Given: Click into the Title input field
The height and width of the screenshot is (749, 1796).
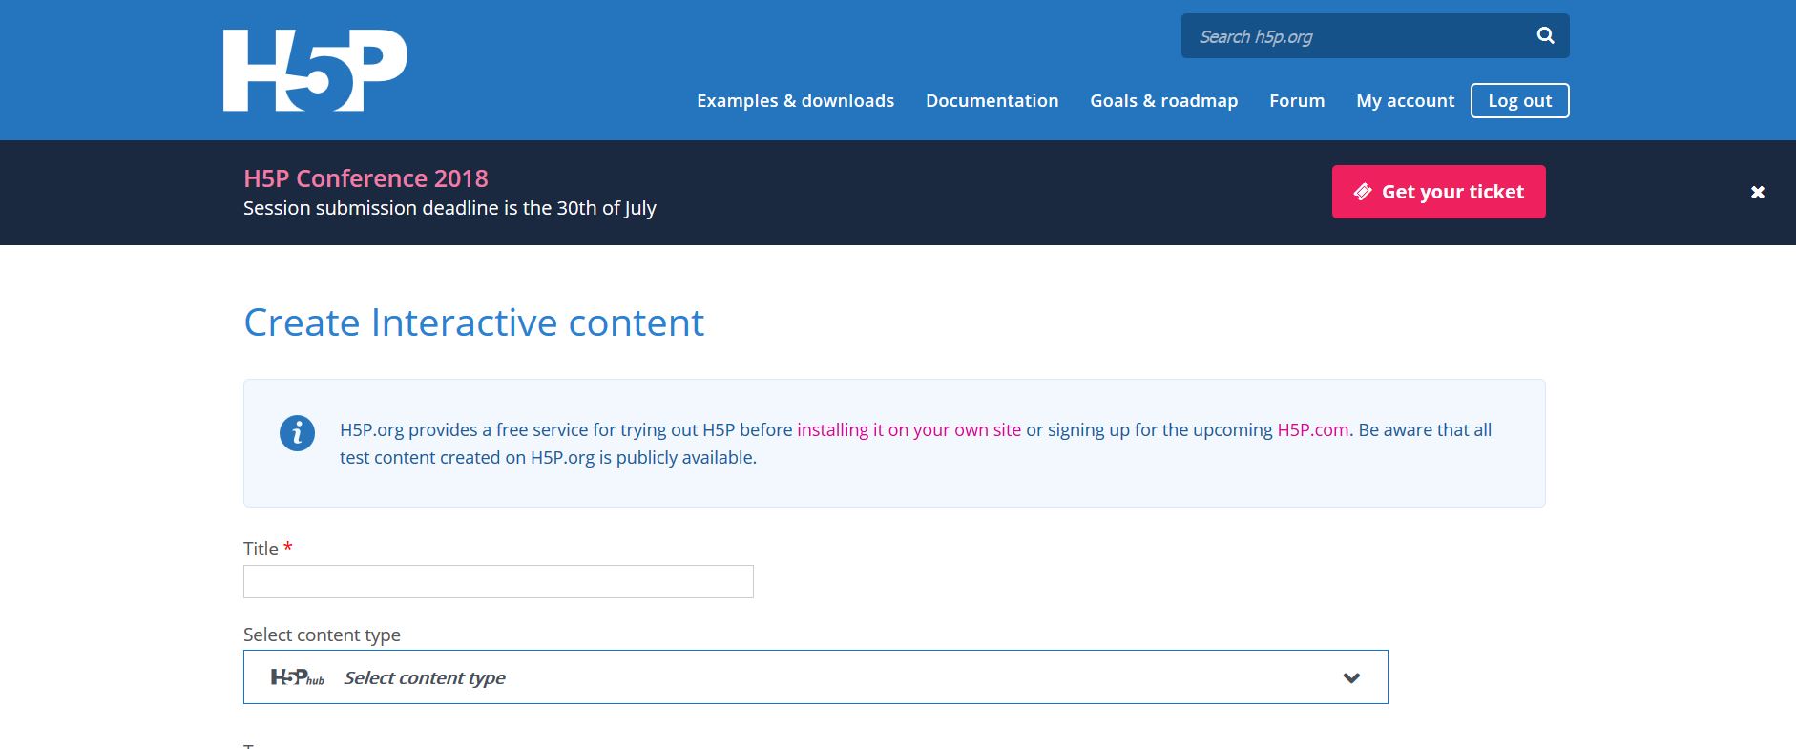Looking at the screenshot, I should tap(498, 582).
